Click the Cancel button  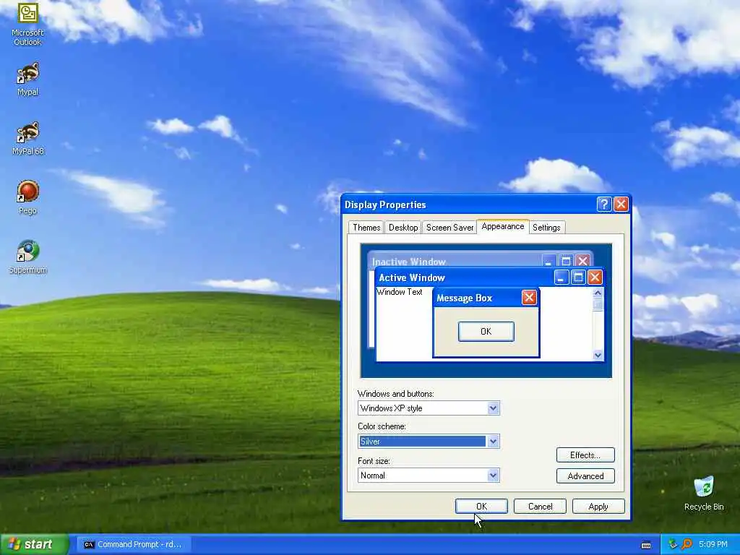[540, 507]
